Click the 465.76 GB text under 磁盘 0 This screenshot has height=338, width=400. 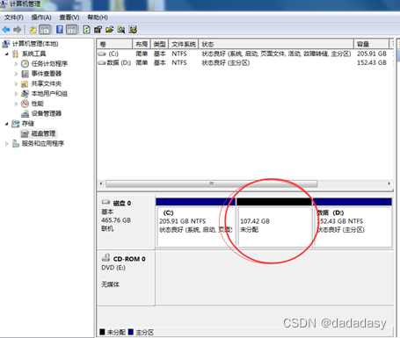click(x=116, y=220)
